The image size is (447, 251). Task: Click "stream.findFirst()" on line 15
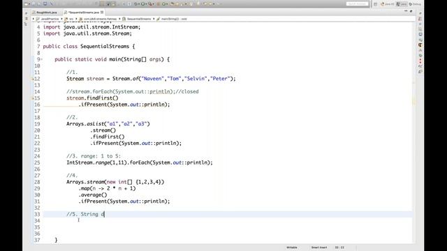(92, 98)
